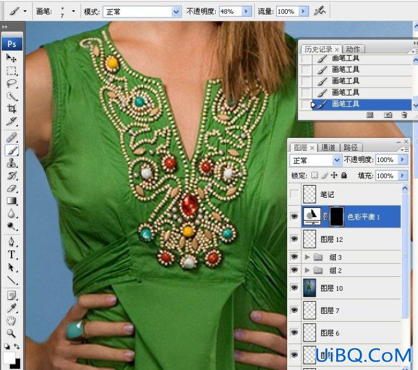
Task: Select the Lasso tool
Action: (11, 83)
